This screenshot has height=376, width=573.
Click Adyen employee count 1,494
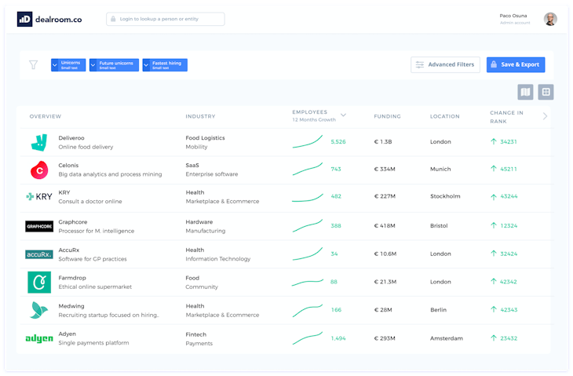(338, 338)
